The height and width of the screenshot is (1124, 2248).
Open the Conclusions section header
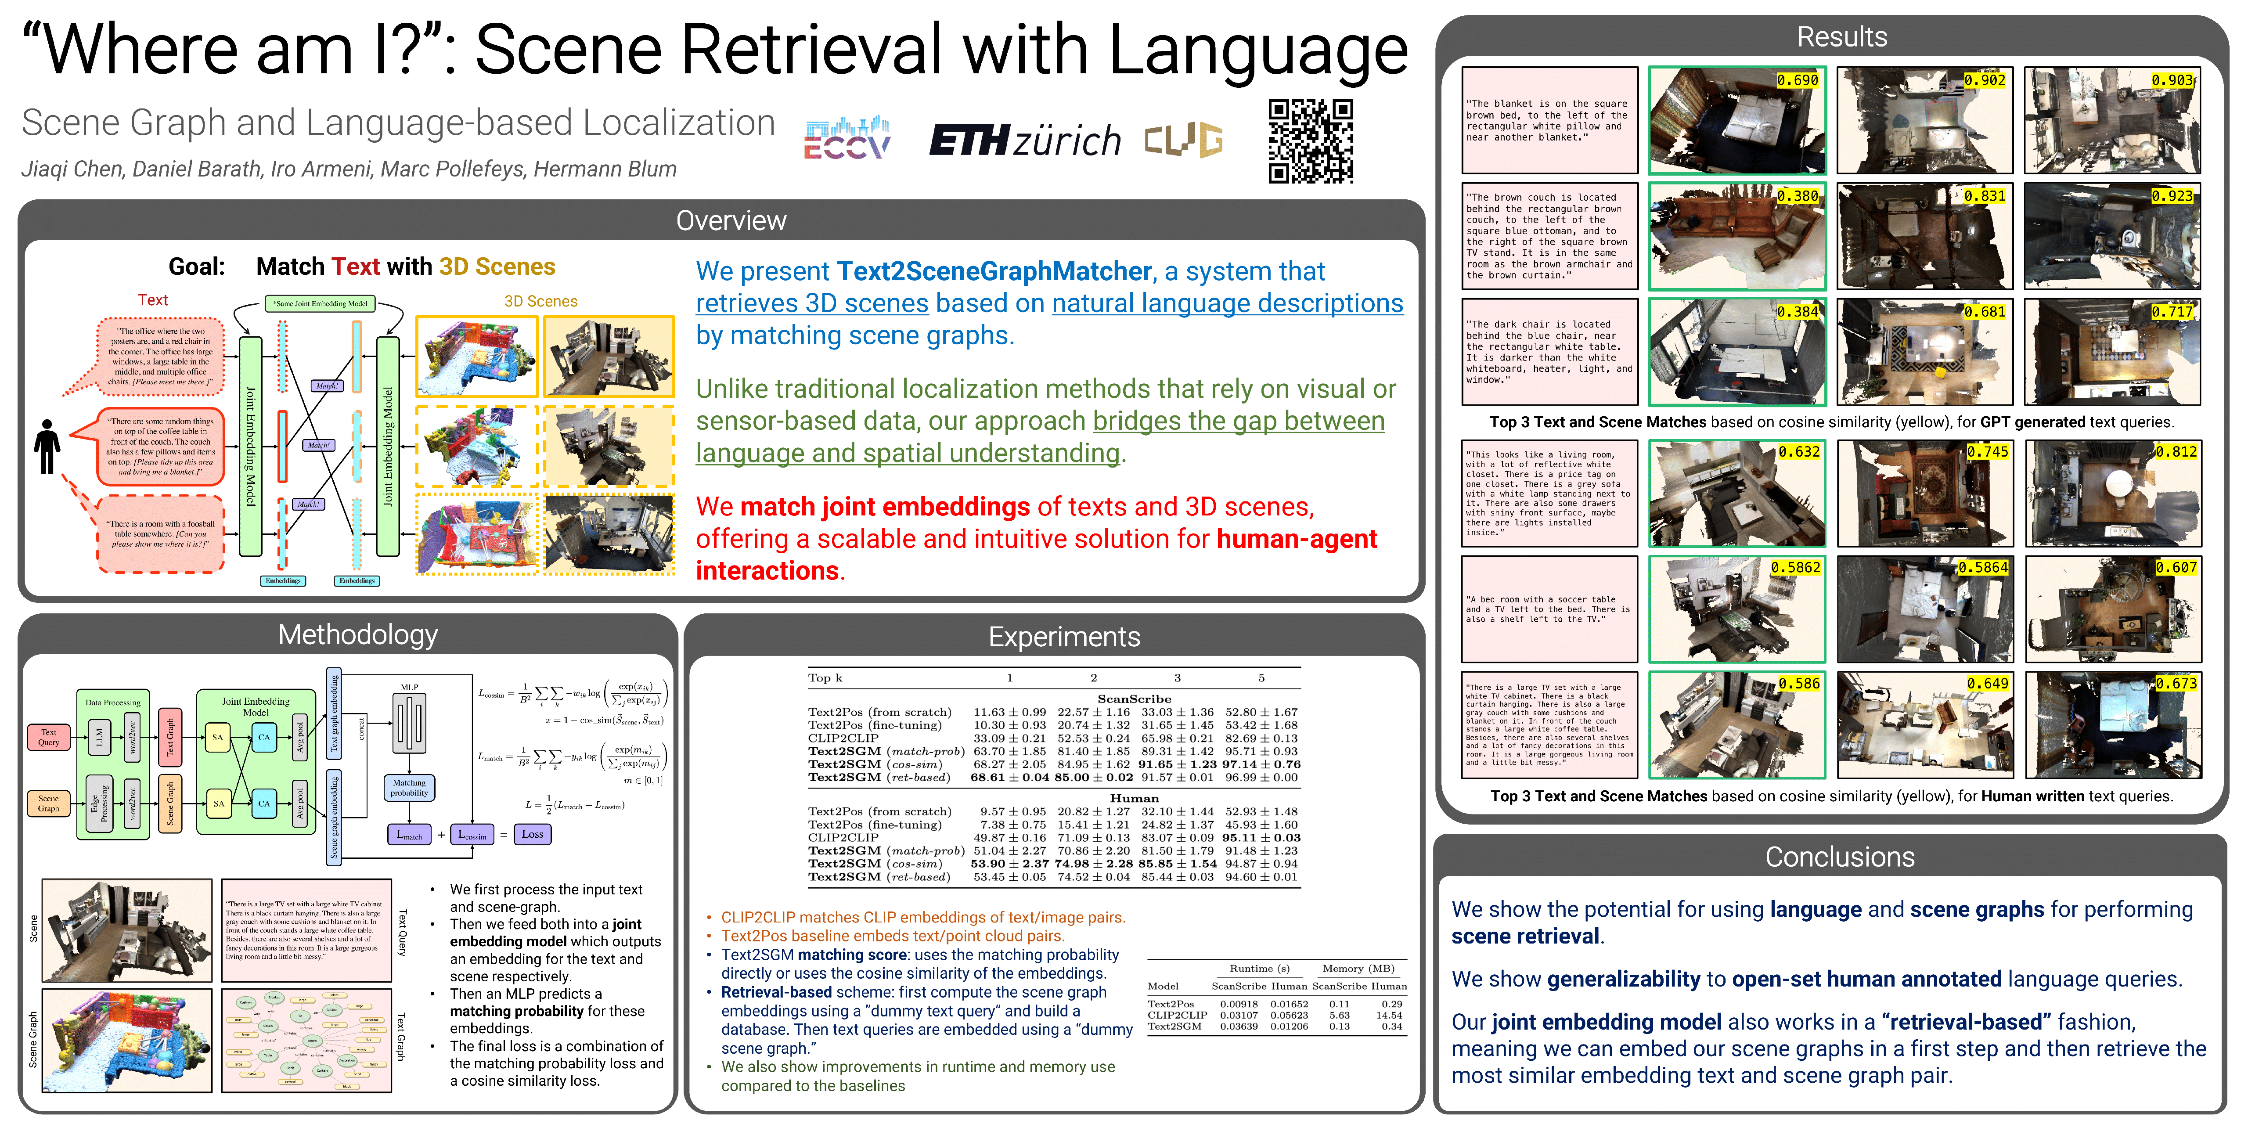click(x=1840, y=857)
